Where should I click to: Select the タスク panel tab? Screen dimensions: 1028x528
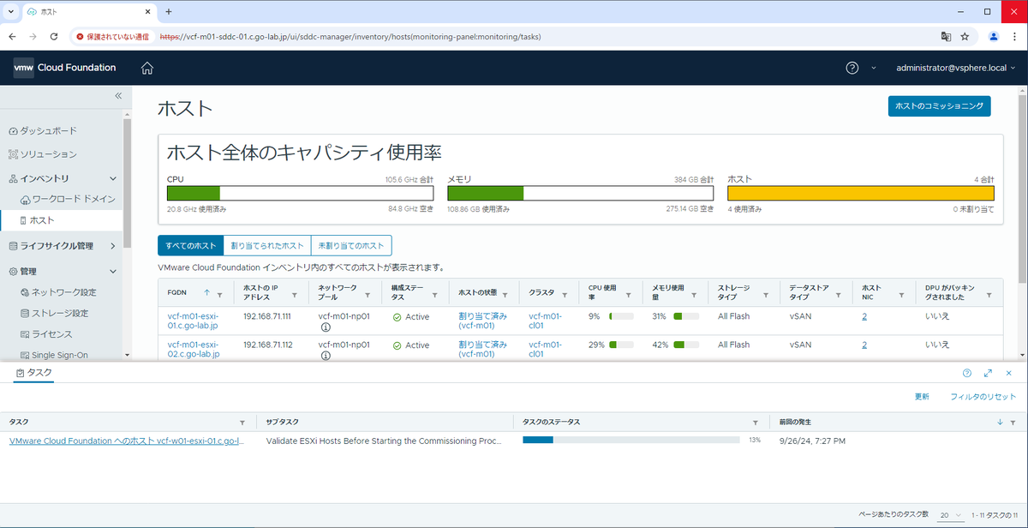click(x=34, y=373)
